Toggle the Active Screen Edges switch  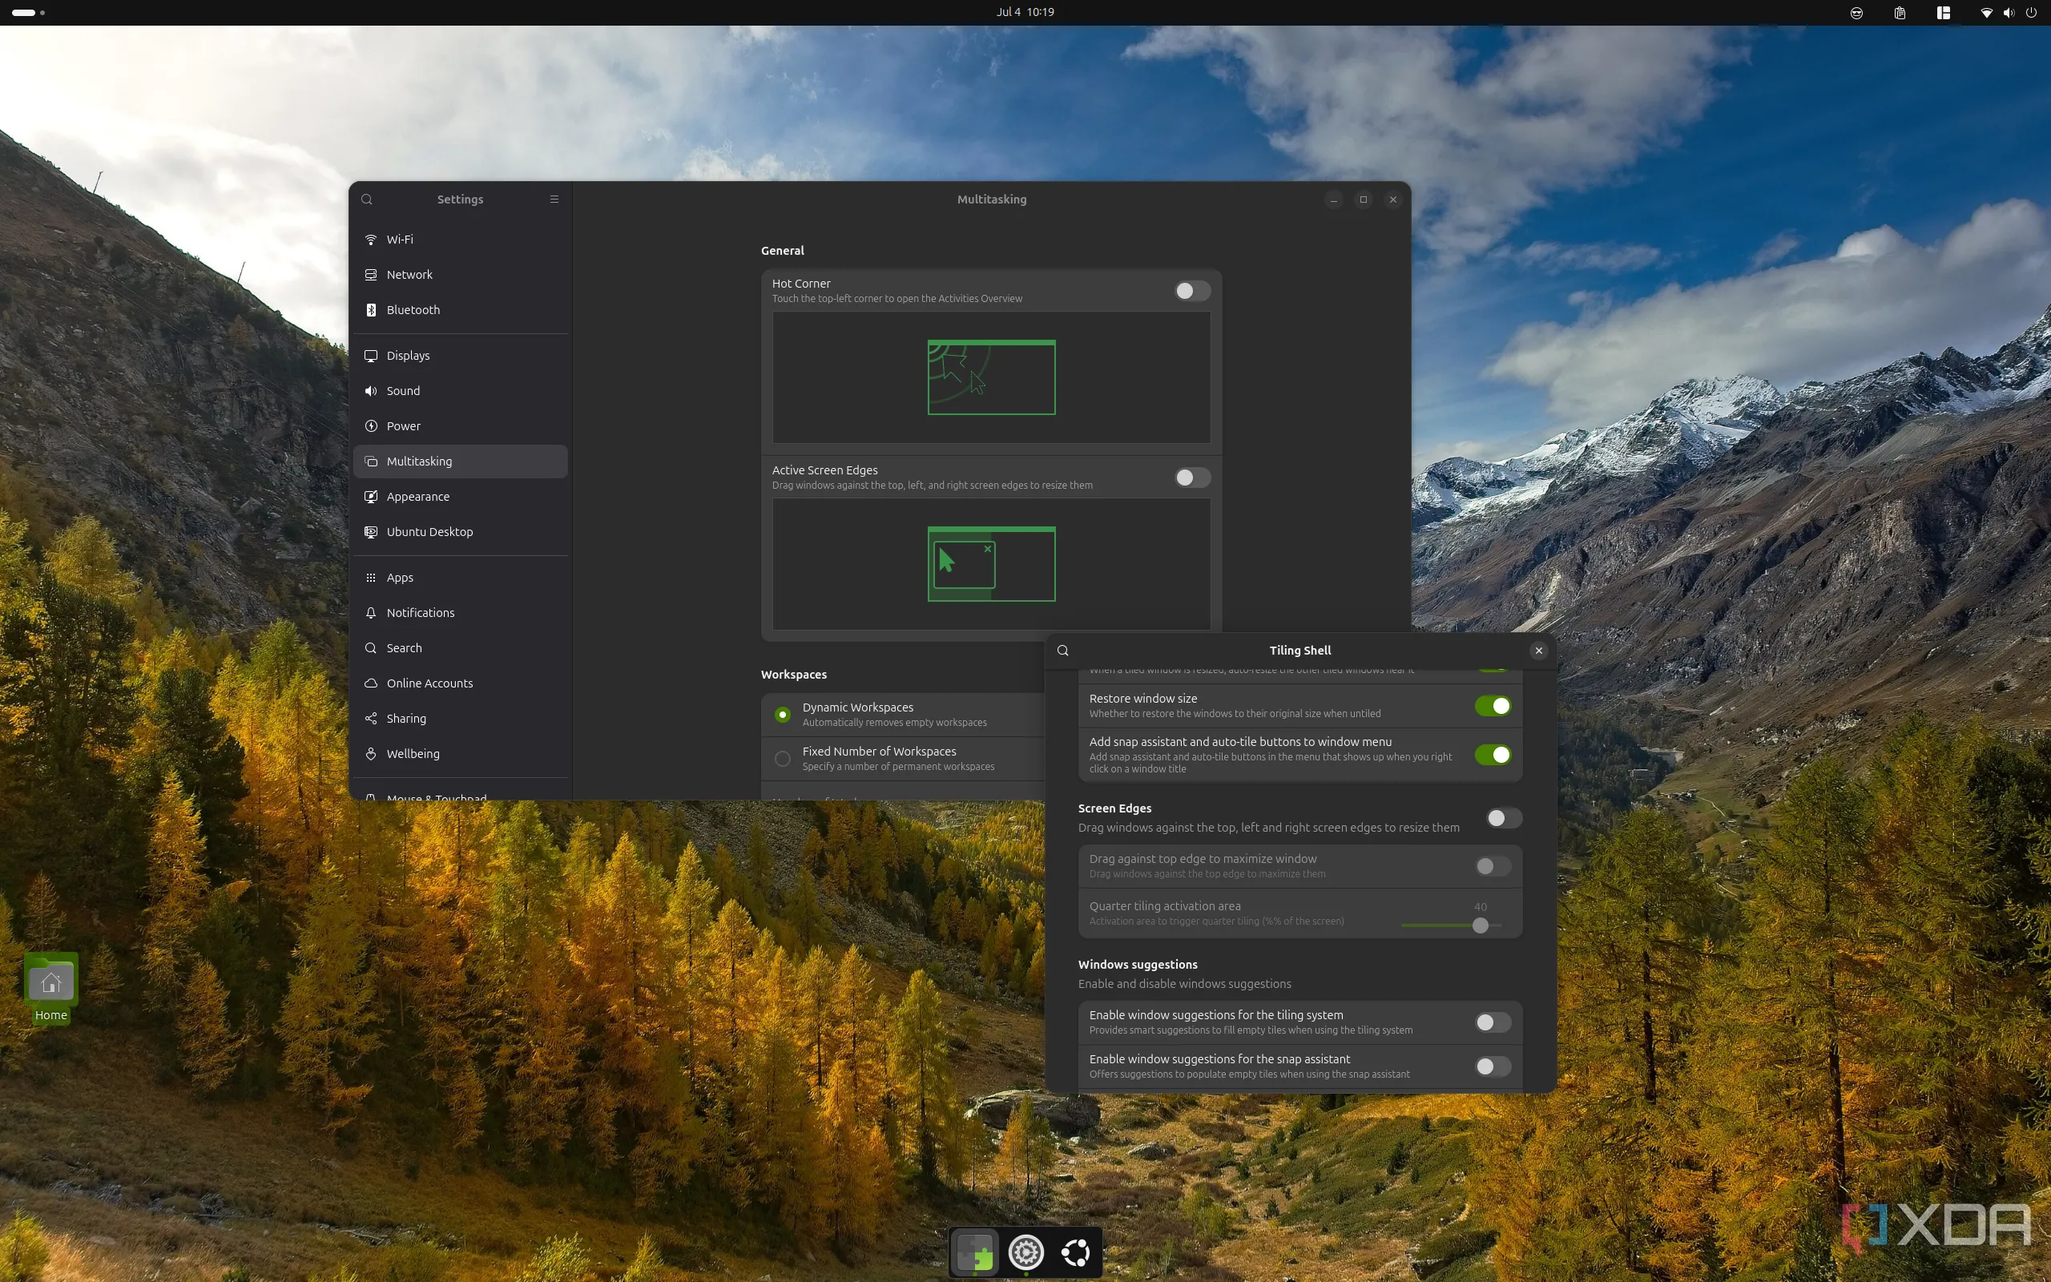[x=1192, y=478]
